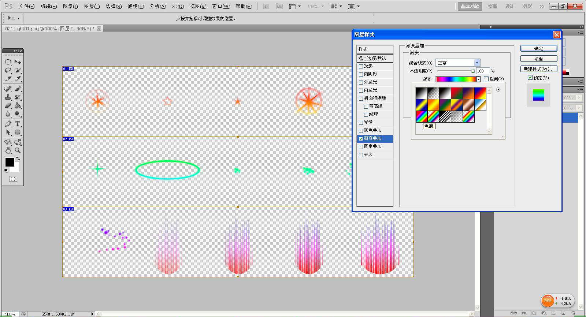Open gradient picker flyout menu arrow
Screen dimensions: 586x317
498,90
